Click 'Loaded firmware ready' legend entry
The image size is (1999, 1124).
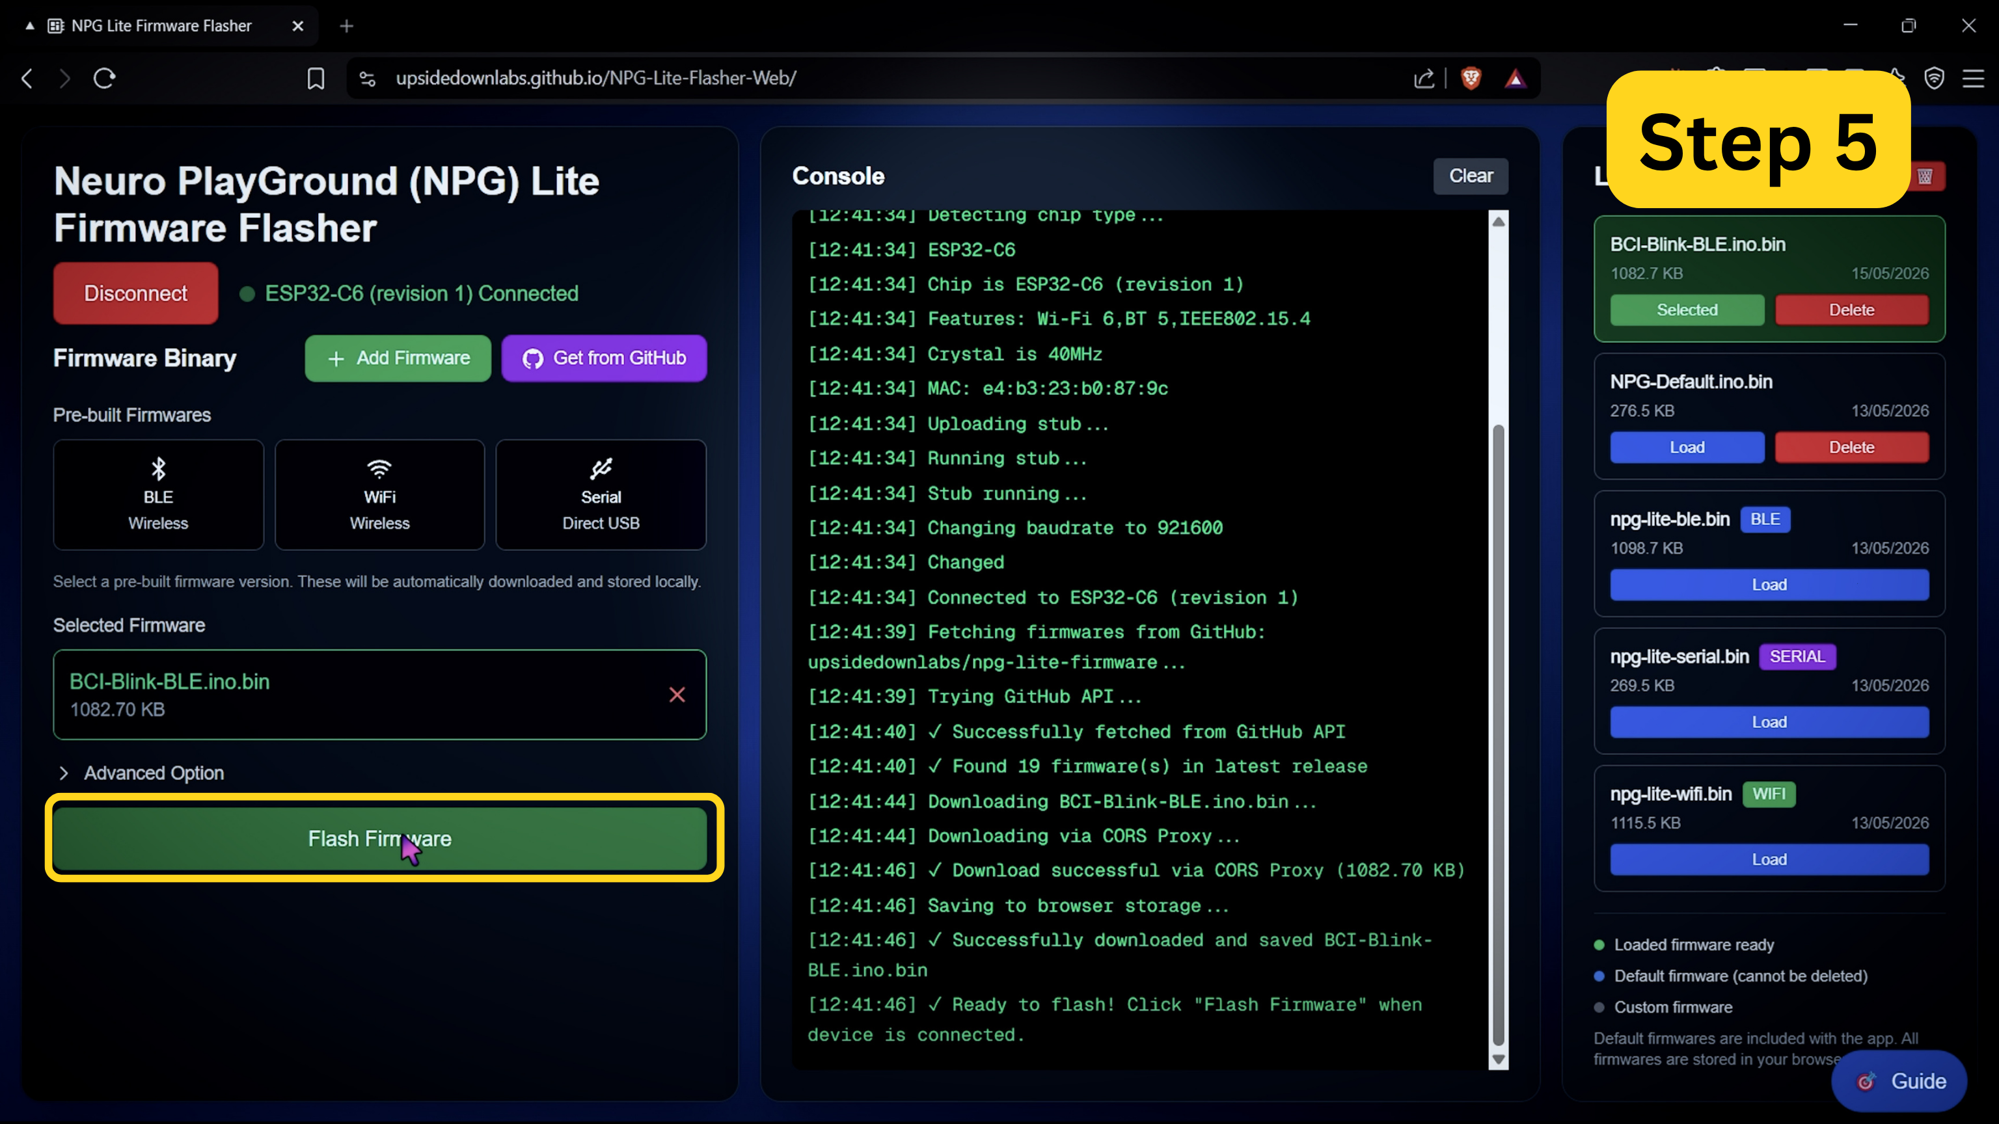(1684, 944)
